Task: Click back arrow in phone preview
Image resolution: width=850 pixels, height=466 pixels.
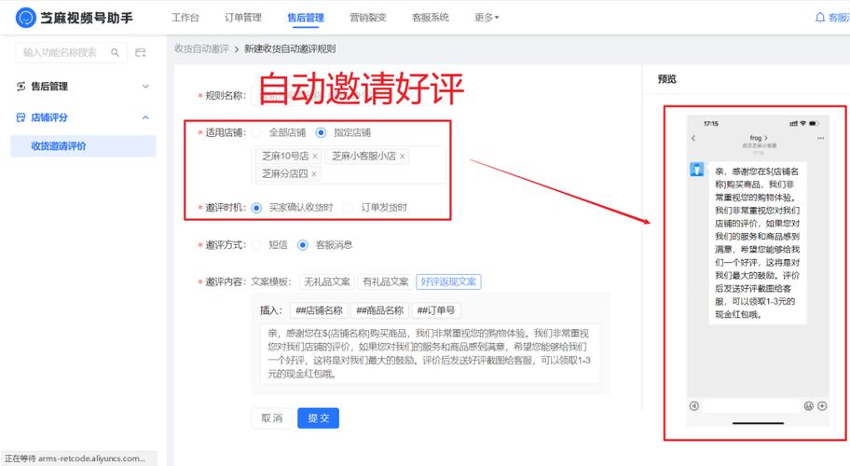Action: tap(693, 138)
